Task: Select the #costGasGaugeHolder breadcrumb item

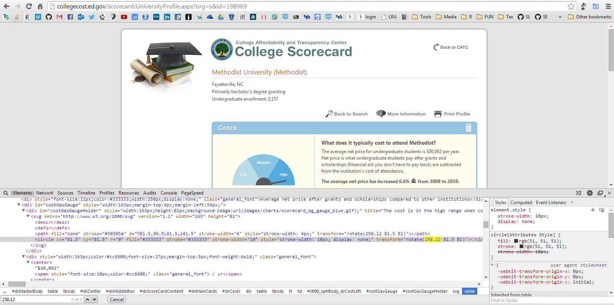Action: coord(425,291)
